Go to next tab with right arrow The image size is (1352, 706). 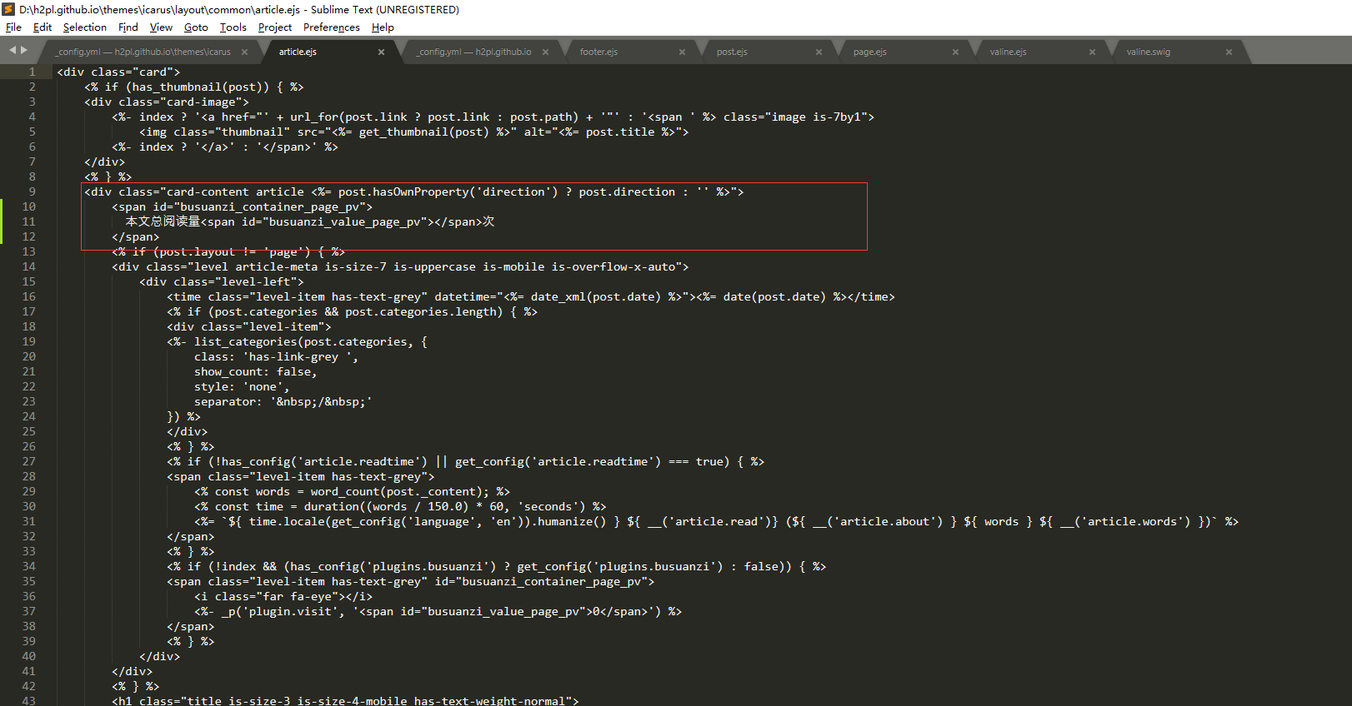pyautogui.click(x=24, y=50)
